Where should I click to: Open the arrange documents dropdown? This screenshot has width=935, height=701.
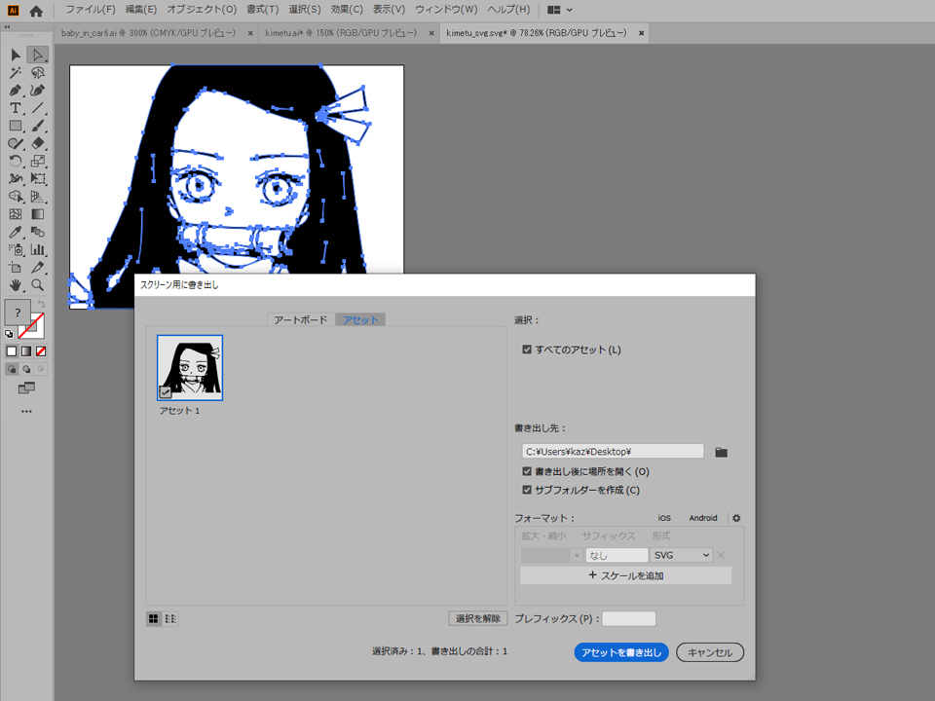560,10
